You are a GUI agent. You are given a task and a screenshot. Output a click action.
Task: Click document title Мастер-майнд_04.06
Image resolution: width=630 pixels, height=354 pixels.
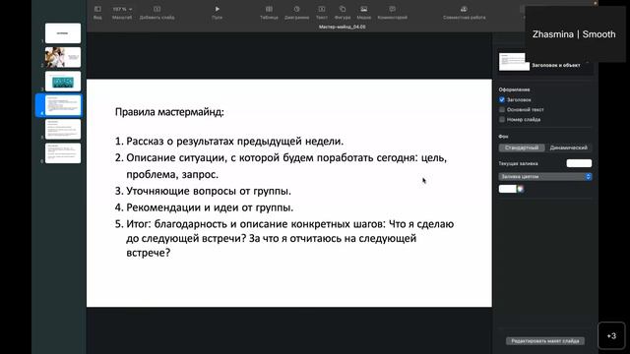pos(342,27)
